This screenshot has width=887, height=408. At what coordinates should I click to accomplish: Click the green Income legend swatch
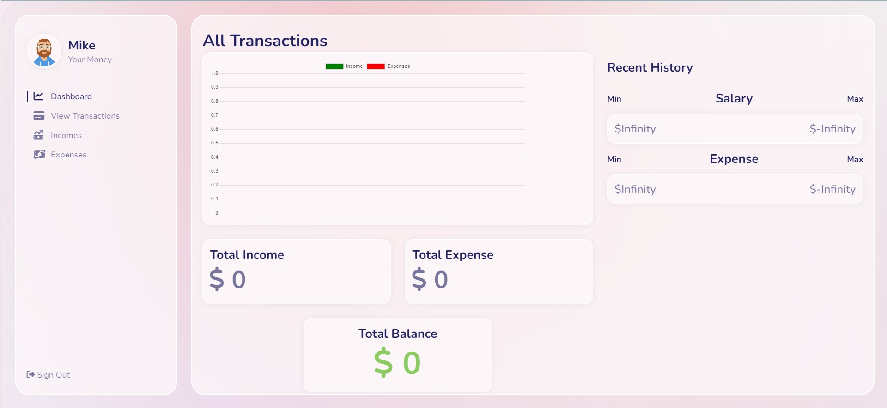pos(334,66)
